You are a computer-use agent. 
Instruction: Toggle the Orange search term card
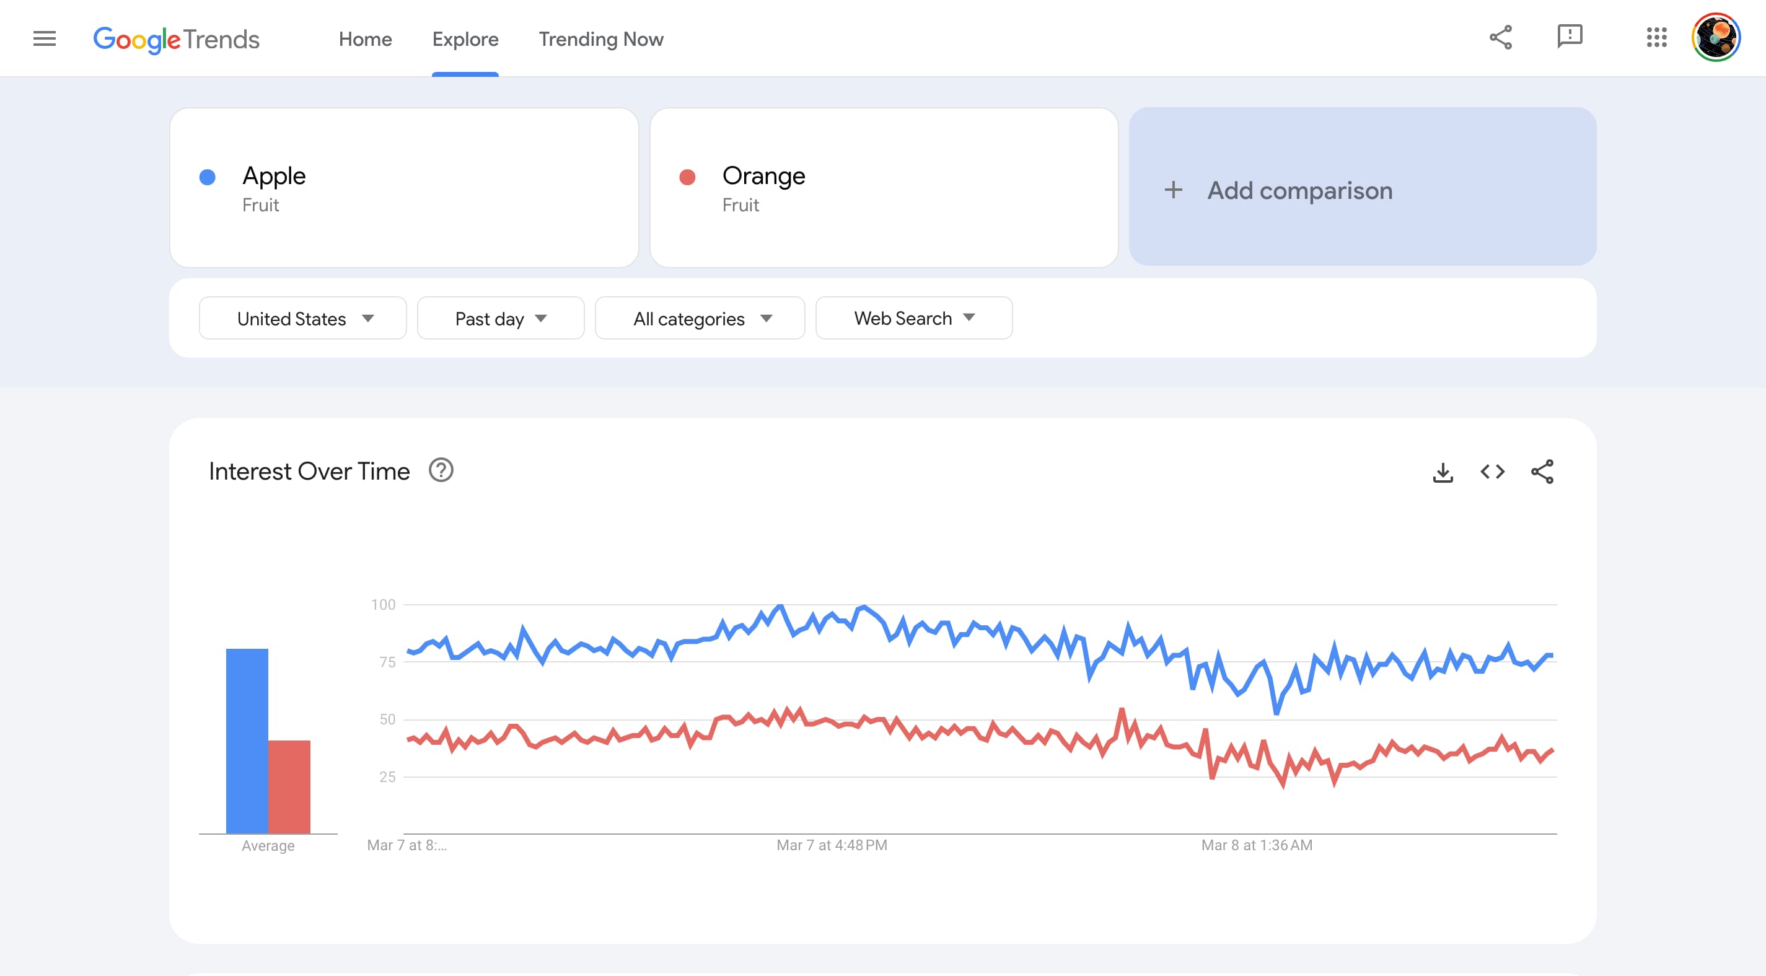[884, 187]
